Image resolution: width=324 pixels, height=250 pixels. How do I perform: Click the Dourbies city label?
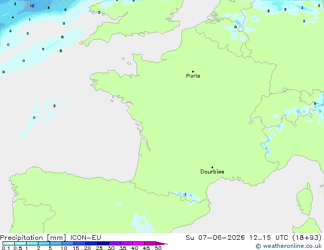[x=212, y=171]
